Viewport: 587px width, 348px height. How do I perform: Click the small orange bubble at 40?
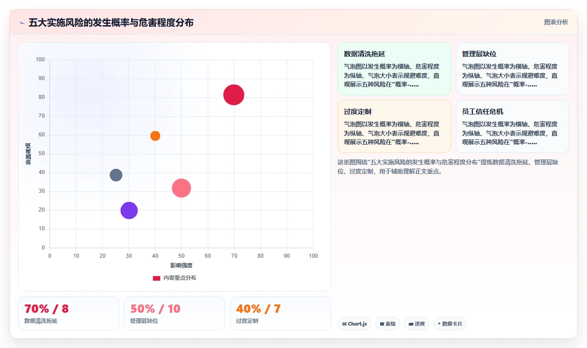pyautogui.click(x=155, y=136)
